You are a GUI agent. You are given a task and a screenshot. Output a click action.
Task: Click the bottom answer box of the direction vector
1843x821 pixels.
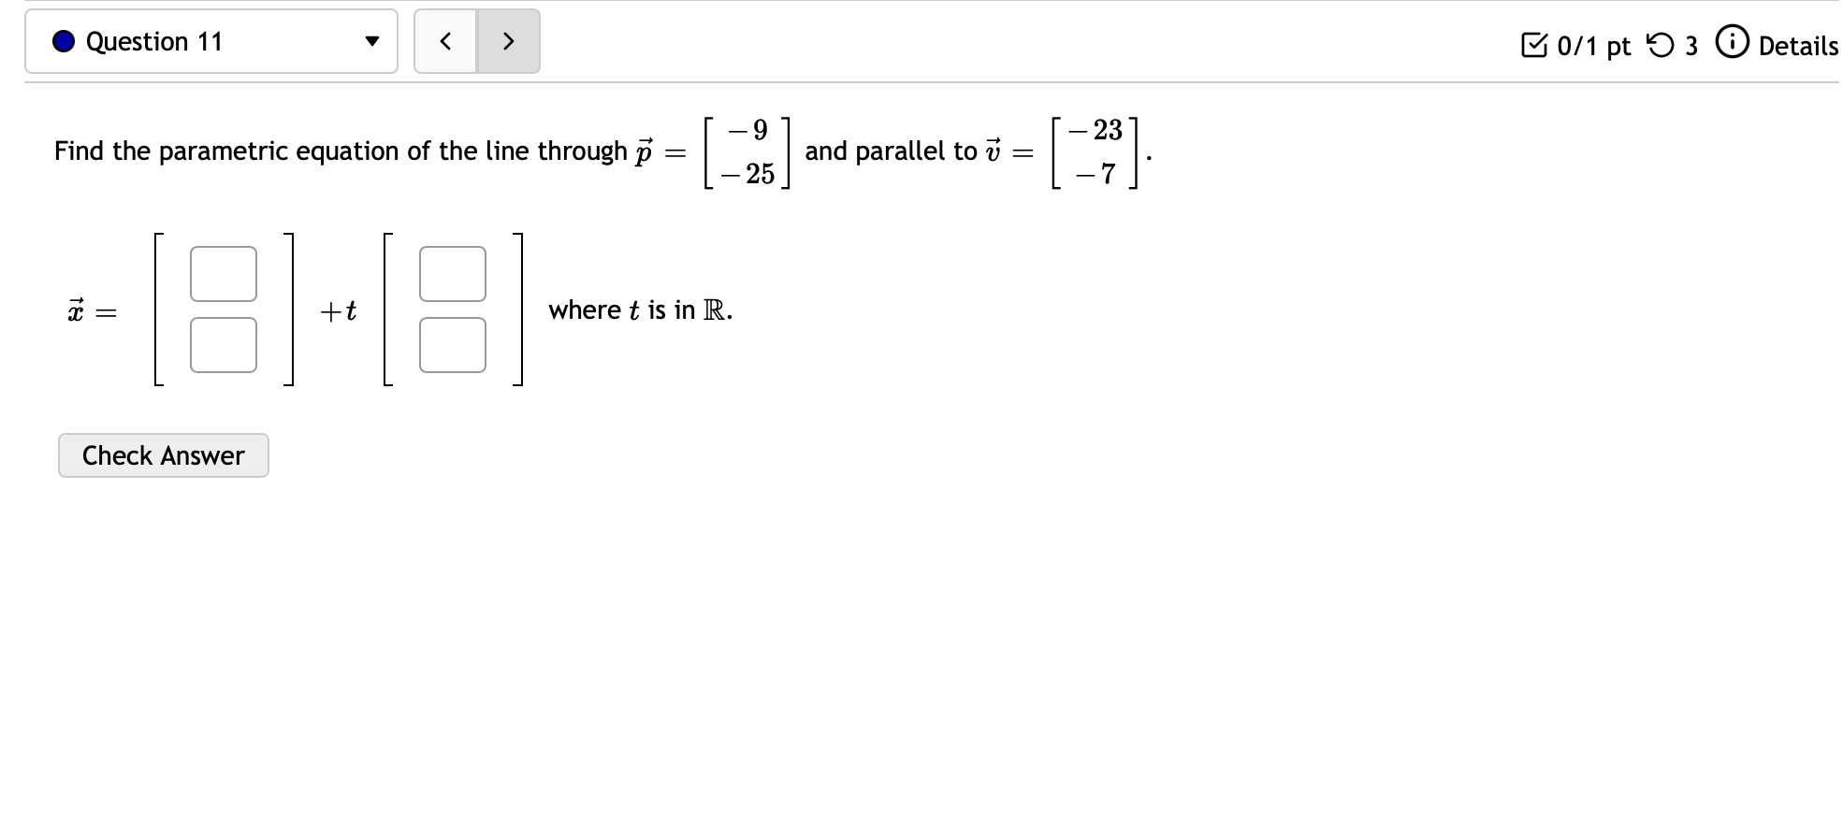pyautogui.click(x=452, y=343)
